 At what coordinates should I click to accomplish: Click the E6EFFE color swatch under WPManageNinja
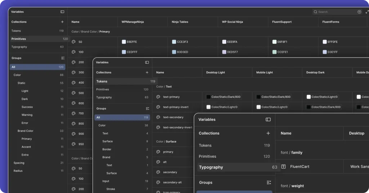point(124,42)
